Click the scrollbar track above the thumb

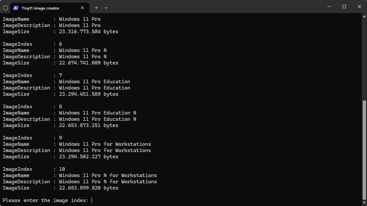364,59
